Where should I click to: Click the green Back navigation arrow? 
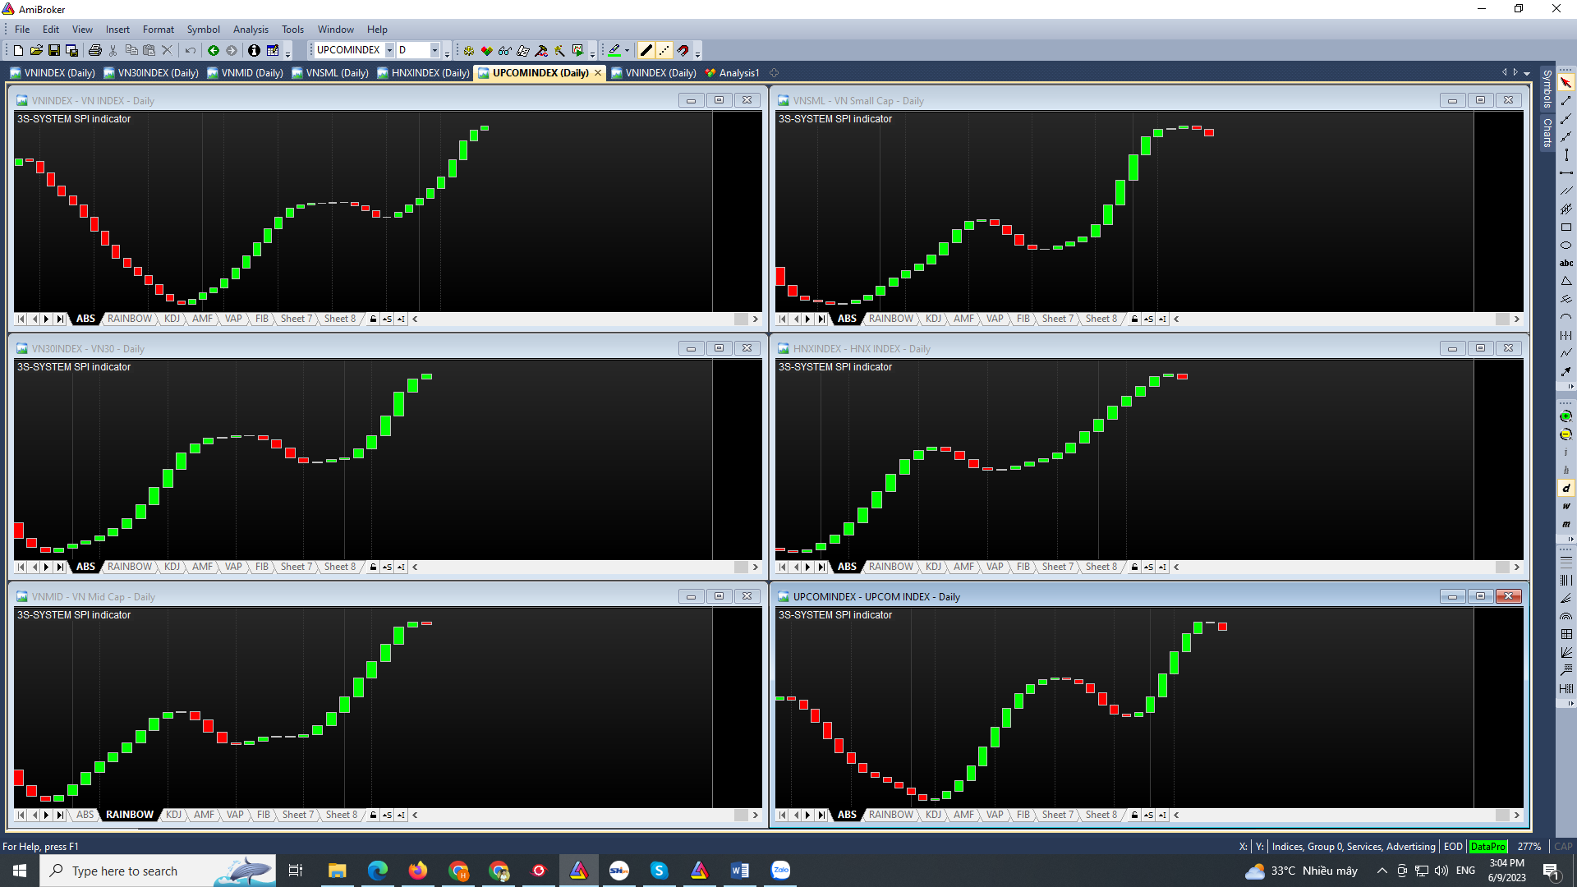tap(214, 51)
